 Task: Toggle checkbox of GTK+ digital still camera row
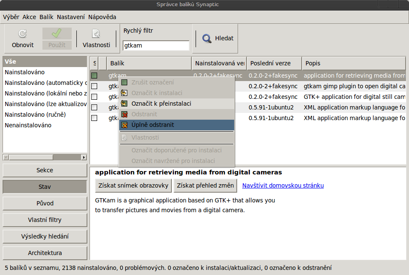pyautogui.click(x=94, y=97)
